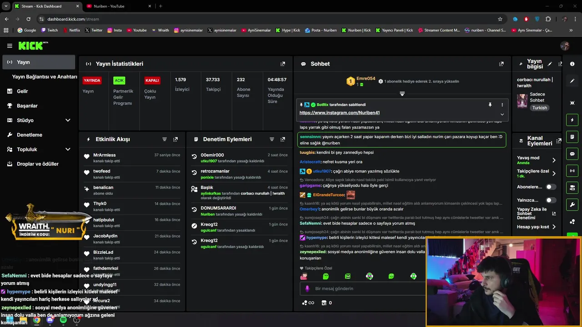Viewport: 582px width, 327px height.
Task: Open Yavaş mod settings chevron
Action: tap(554, 160)
